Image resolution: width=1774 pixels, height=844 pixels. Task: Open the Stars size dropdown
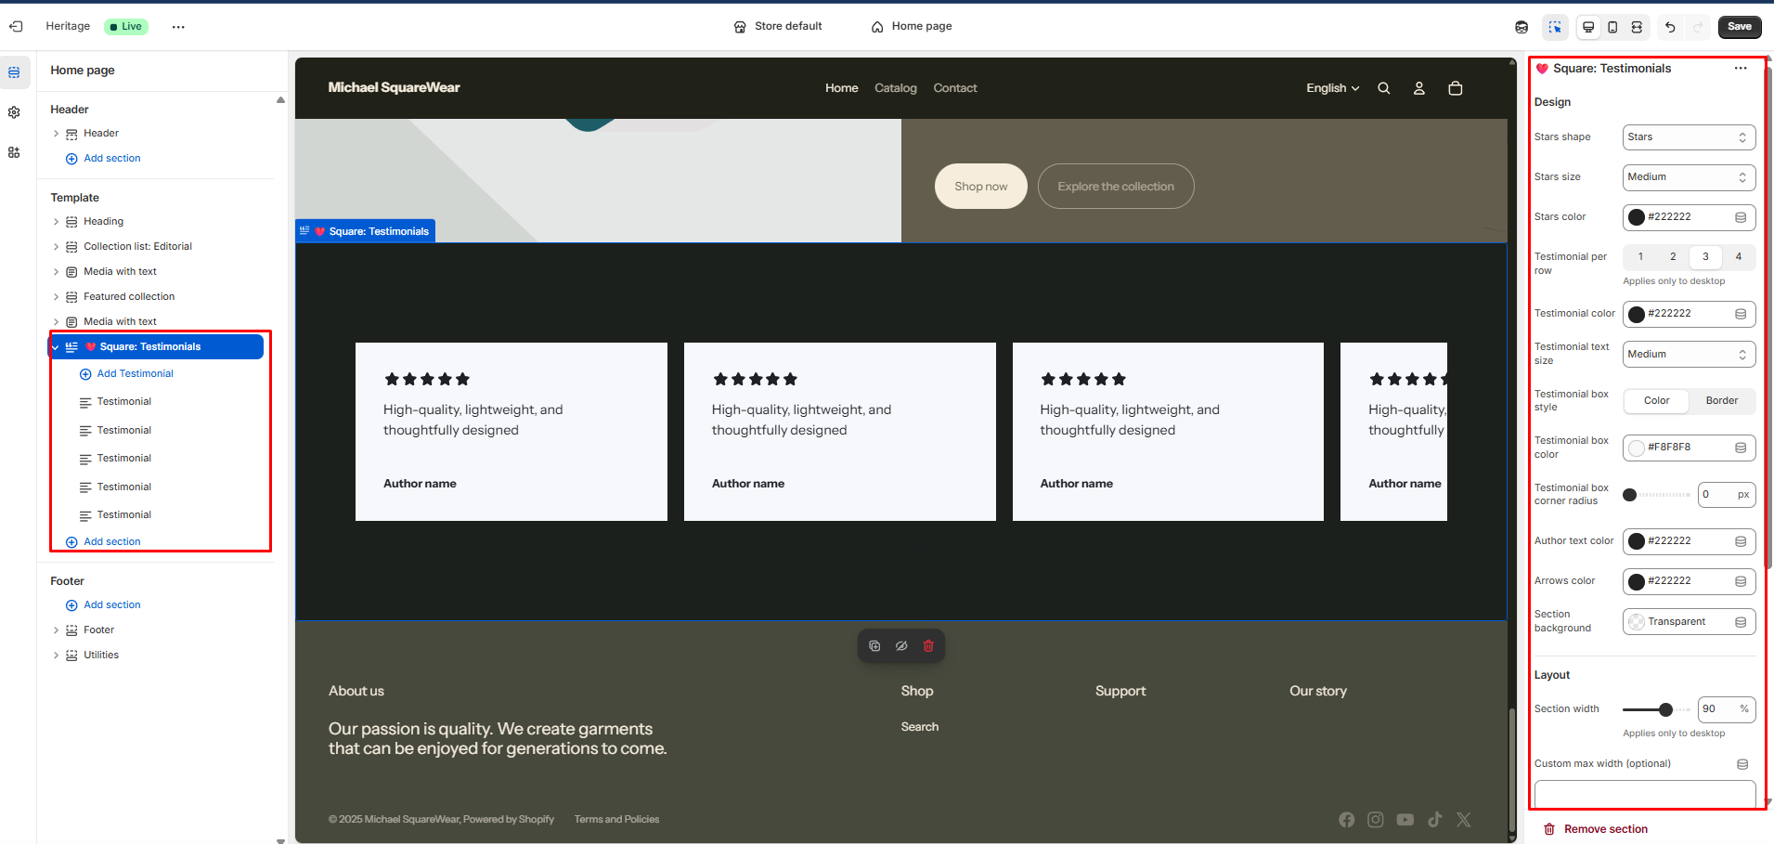(1689, 177)
